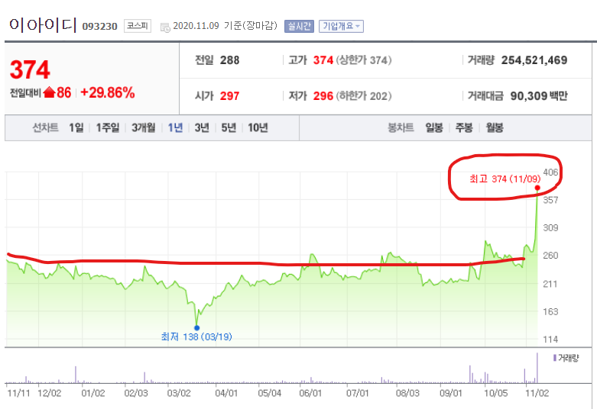Show the 5년 chart period

pyautogui.click(x=229, y=127)
